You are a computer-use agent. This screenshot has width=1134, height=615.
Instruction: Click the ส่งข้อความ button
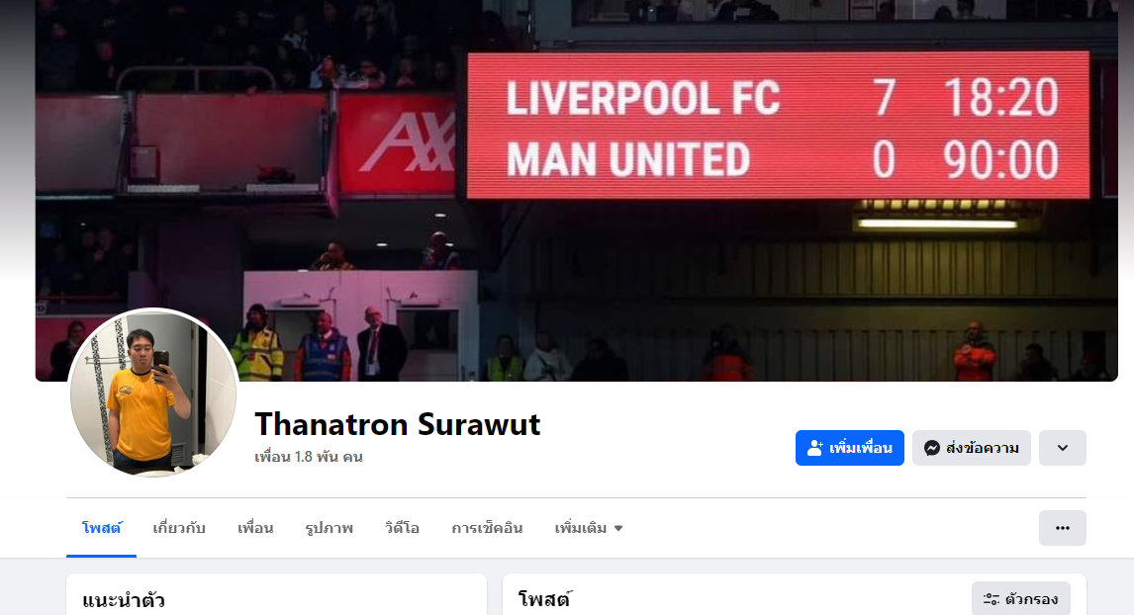coord(972,448)
